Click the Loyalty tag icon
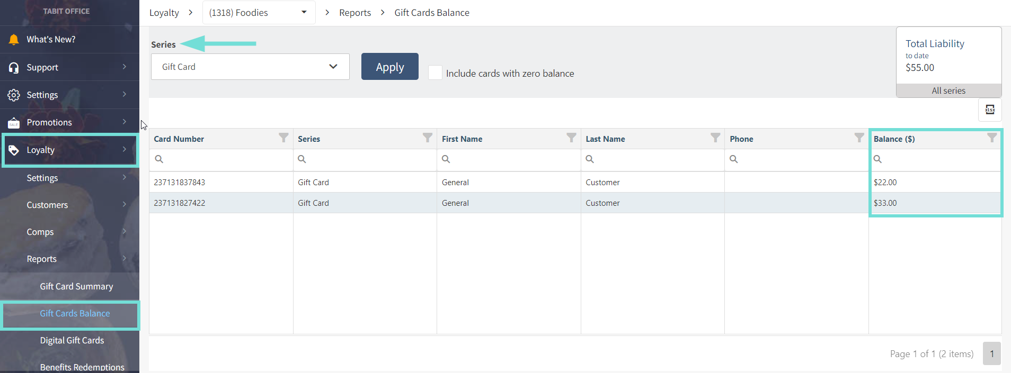Image resolution: width=1011 pixels, height=373 pixels. 14,150
